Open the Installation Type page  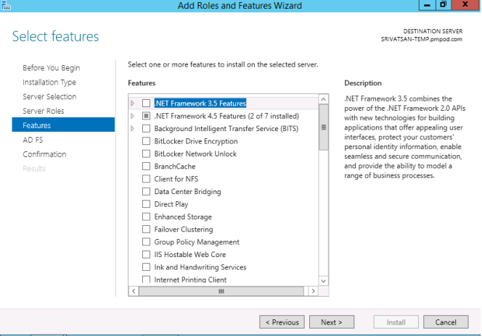coord(49,82)
